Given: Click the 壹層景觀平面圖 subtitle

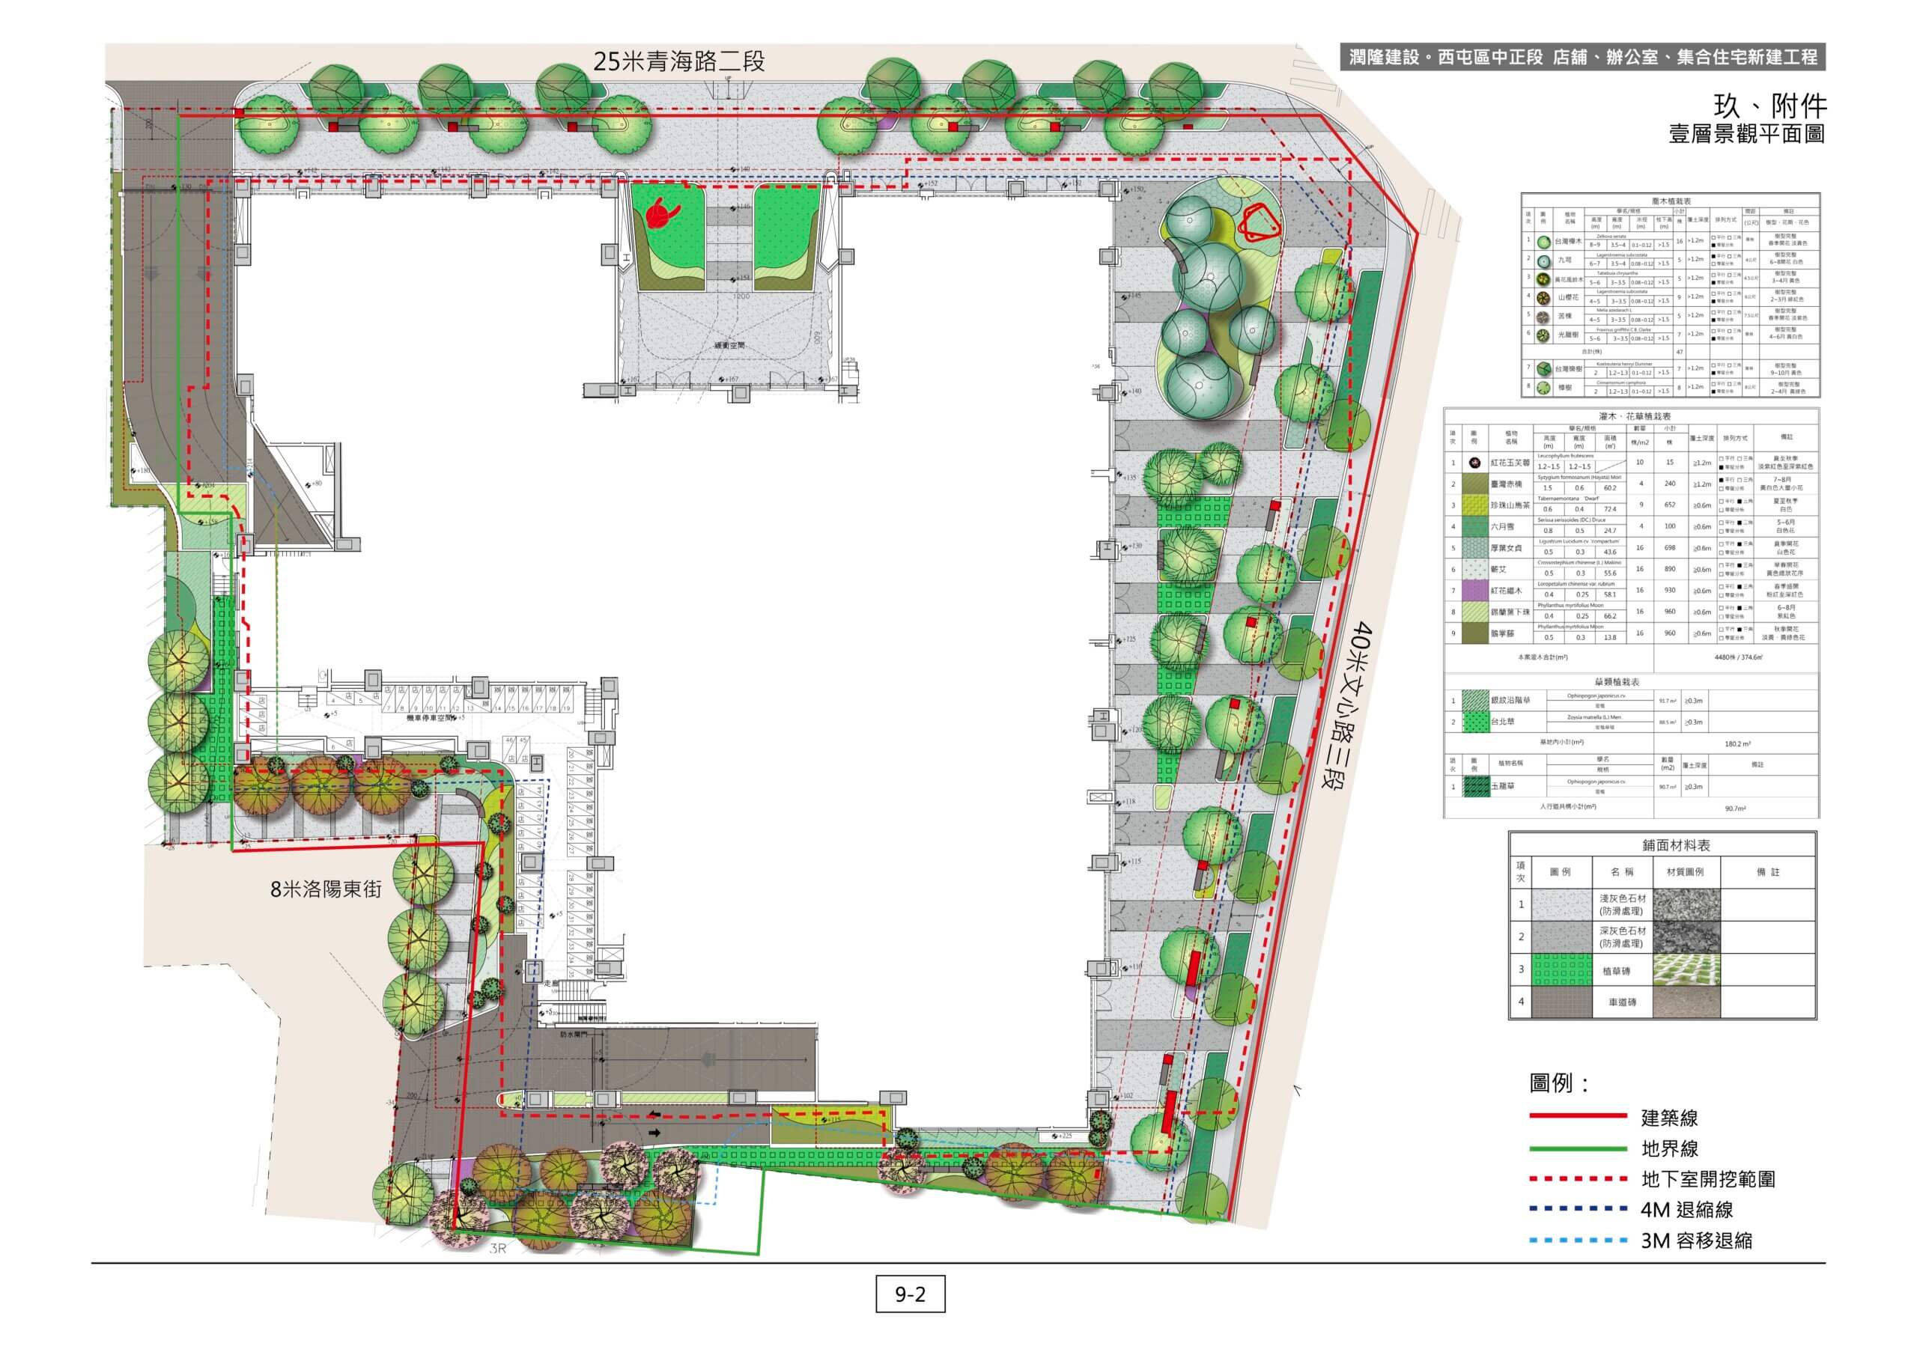Looking at the screenshot, I should [x=1747, y=135].
